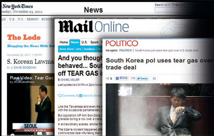Open the comments bubble icon on Politico
The height and width of the screenshot is (136, 214).
tap(108, 78)
